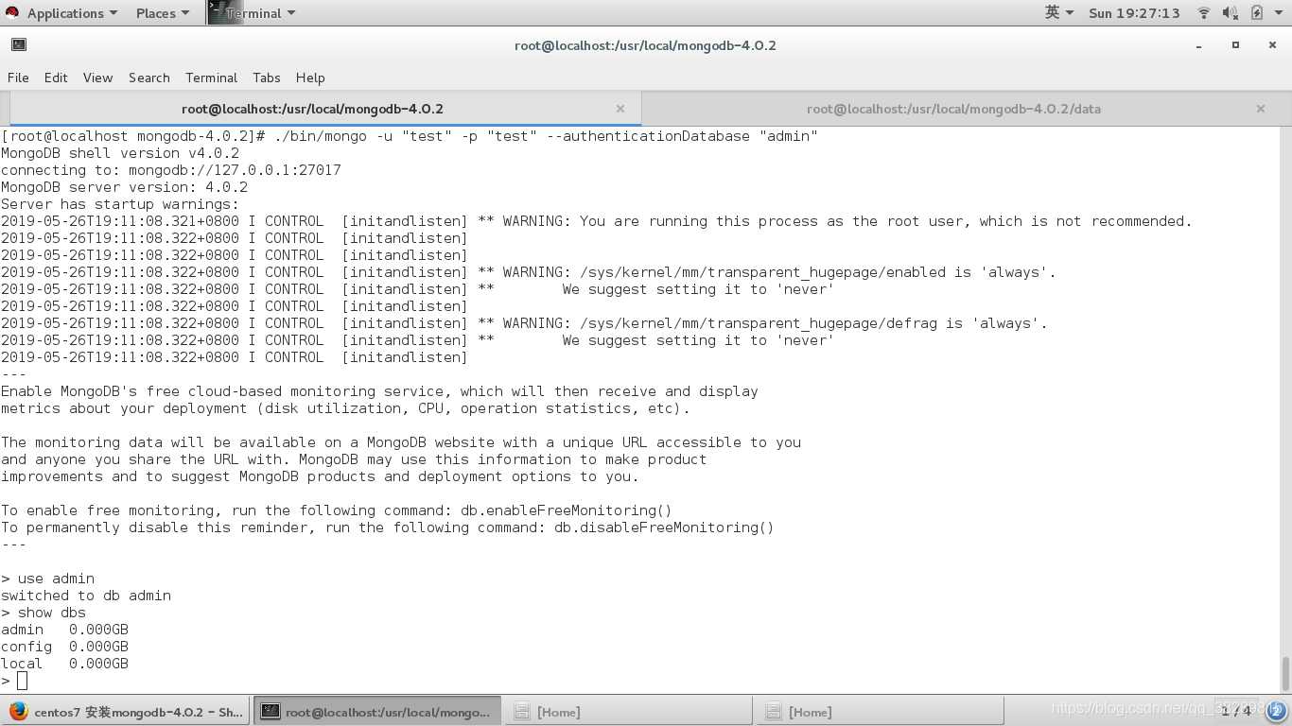The height and width of the screenshot is (726, 1292).
Task: Click the root user WARNING line
Action: coord(597,221)
